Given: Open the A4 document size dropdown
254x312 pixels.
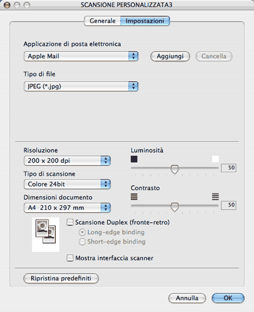Looking at the screenshot, I should tap(67, 208).
